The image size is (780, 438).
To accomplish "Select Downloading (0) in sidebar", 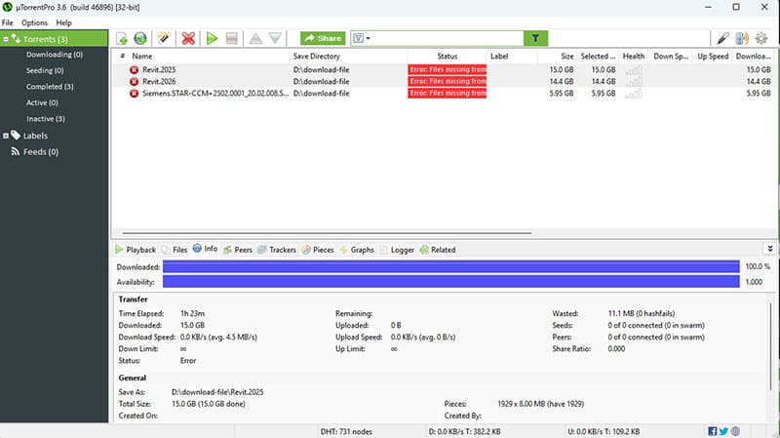I will (55, 55).
